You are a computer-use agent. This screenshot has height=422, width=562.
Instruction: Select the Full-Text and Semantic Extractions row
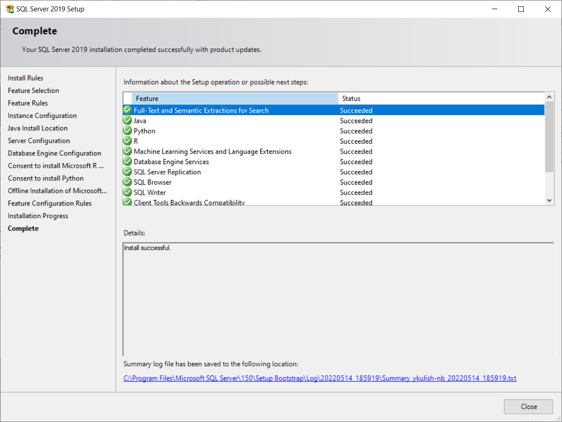pyautogui.click(x=334, y=110)
